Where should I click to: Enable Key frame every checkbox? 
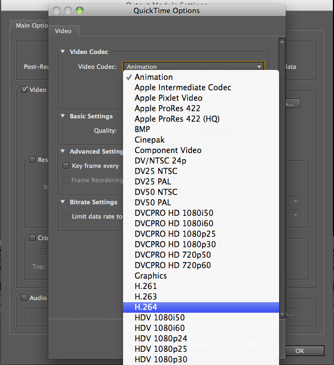[x=66, y=166]
